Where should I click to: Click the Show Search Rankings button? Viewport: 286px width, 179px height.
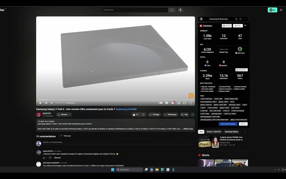[228, 124]
